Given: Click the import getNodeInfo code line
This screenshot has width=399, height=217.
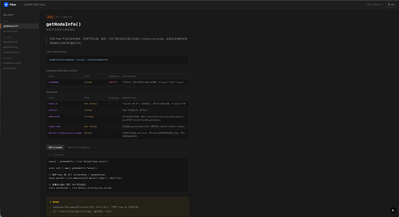Looking at the screenshot, I should click(x=79, y=162).
